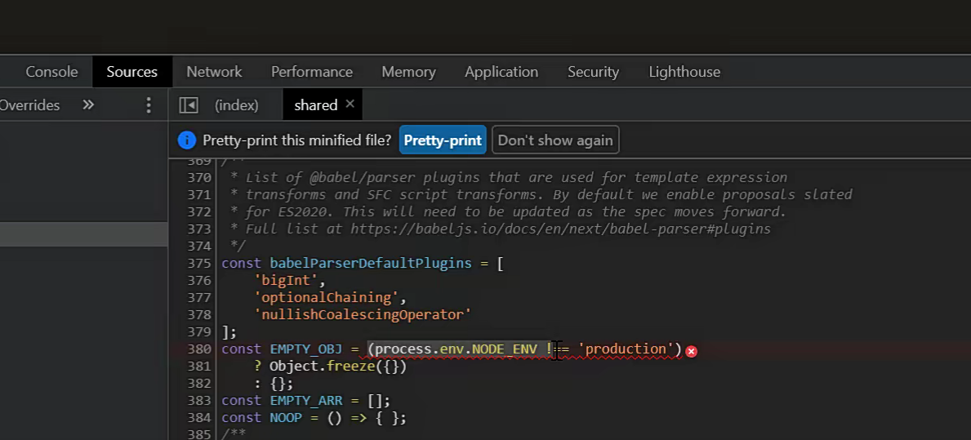971x440 pixels.
Task: Open the Application panel tab
Action: pos(501,72)
